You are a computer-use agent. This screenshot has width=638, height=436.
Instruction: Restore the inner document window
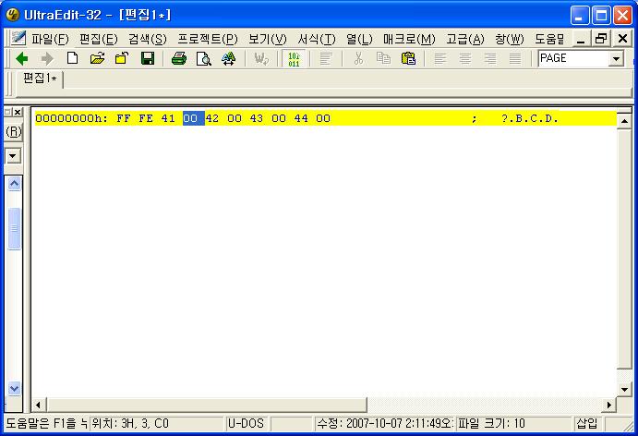point(601,39)
